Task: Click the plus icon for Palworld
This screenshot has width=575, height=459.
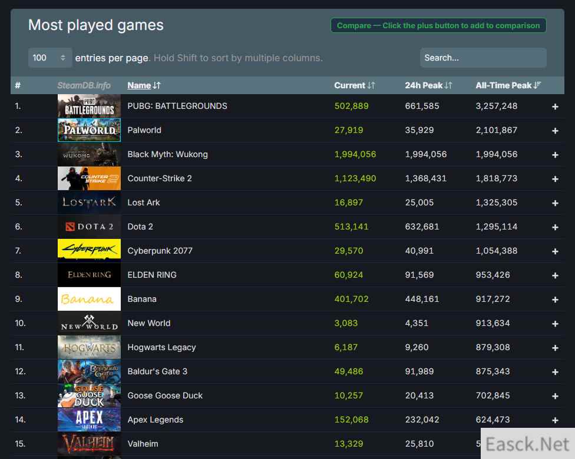Action: 555,131
